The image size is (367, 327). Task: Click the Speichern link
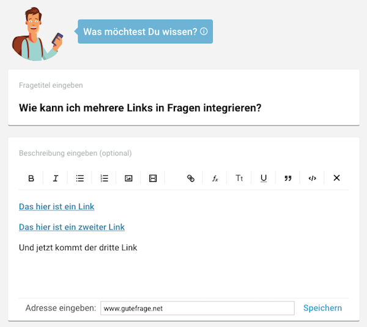click(322, 308)
